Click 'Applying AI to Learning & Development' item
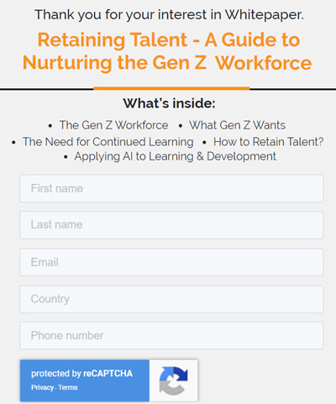336x404 pixels. [x=176, y=156]
